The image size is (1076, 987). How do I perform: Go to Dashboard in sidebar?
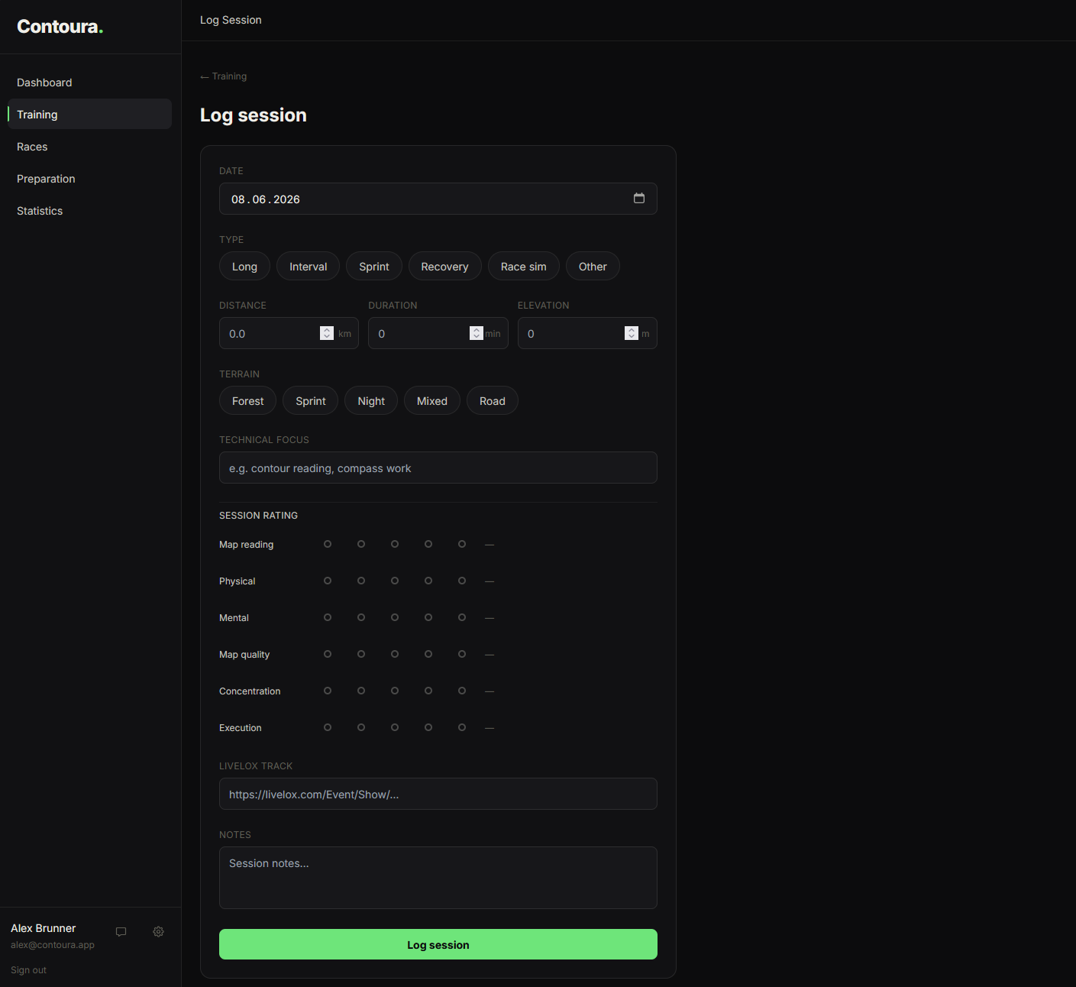point(89,83)
